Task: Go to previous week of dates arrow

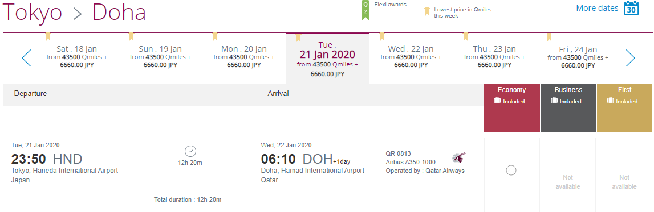Action: (x=26, y=58)
